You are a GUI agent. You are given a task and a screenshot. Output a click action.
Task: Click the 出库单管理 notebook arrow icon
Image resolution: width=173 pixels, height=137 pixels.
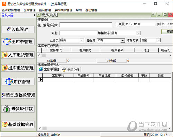click(x=7, y=42)
